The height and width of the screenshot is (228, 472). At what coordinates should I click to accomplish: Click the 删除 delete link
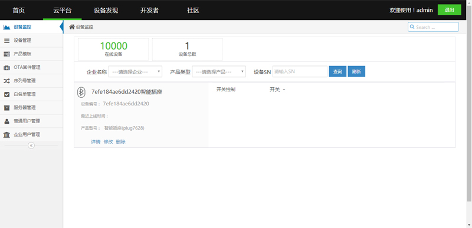tap(121, 142)
